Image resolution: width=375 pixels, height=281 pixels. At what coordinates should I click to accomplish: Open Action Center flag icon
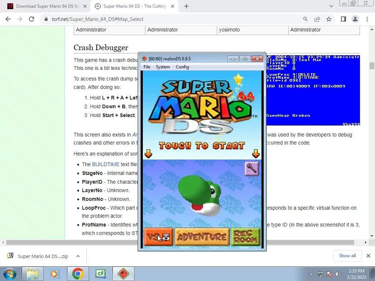[329, 274]
